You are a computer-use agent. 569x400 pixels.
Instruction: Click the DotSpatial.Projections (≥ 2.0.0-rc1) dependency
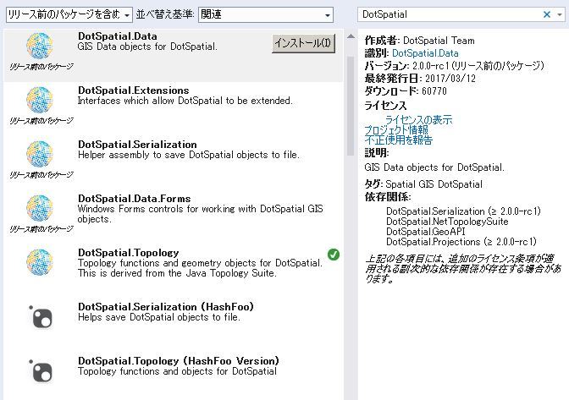tap(461, 242)
